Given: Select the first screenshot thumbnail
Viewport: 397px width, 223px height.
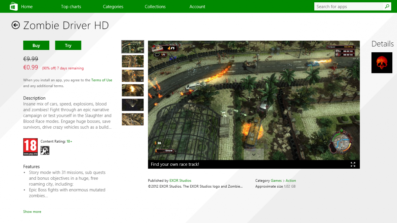Looking at the screenshot, I should coord(133,47).
